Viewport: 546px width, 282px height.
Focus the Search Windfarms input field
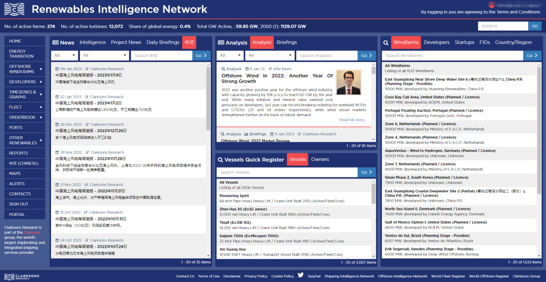tap(452, 55)
